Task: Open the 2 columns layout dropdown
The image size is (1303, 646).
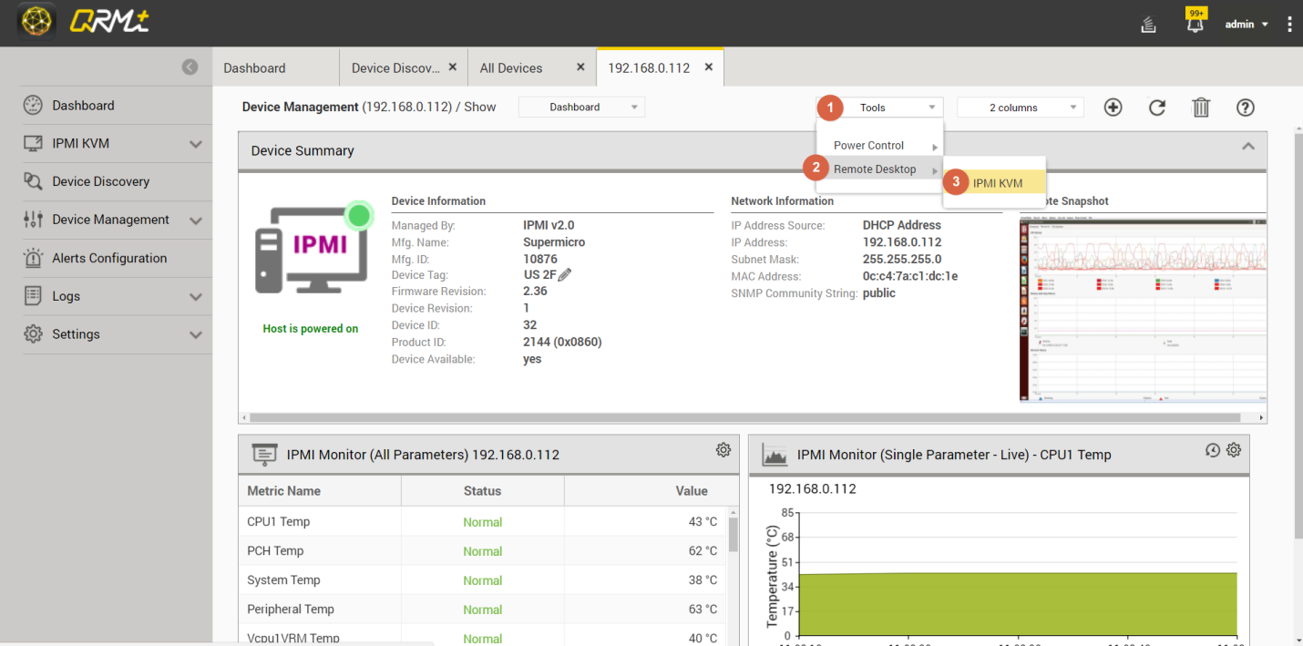Action: pyautogui.click(x=1020, y=108)
